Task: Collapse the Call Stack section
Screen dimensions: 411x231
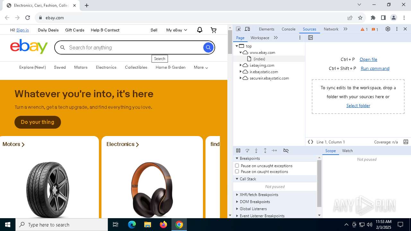Action: 237,179
